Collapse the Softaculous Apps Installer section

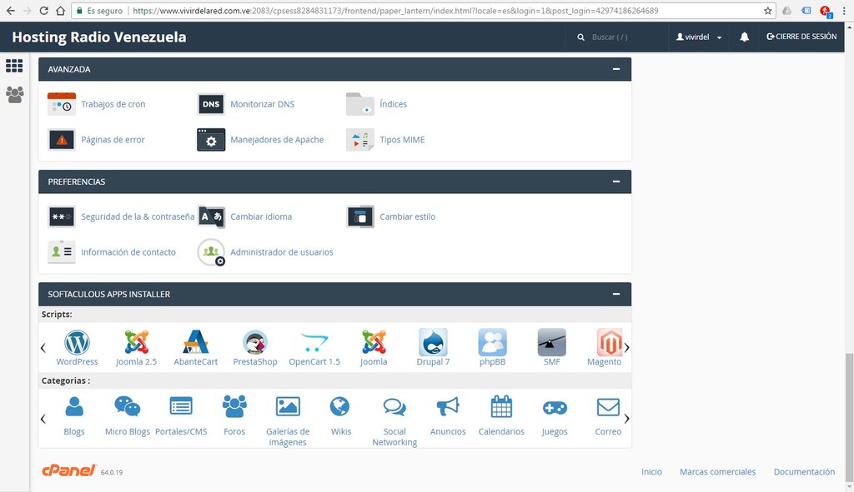[616, 294]
